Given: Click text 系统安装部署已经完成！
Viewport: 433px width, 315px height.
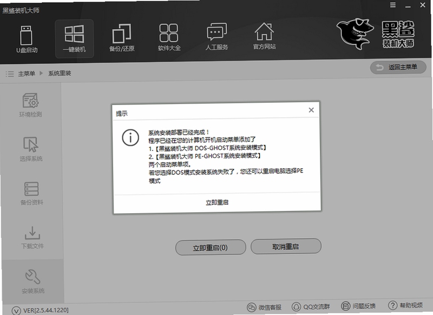Looking at the screenshot, I should 179,132.
